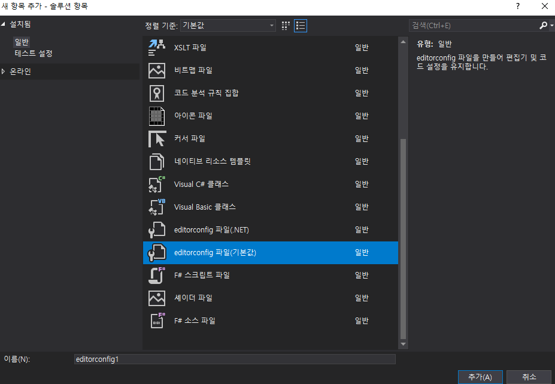Screen dimensions: 555x384
Task: Switch to medium icons grid view
Action: point(286,26)
